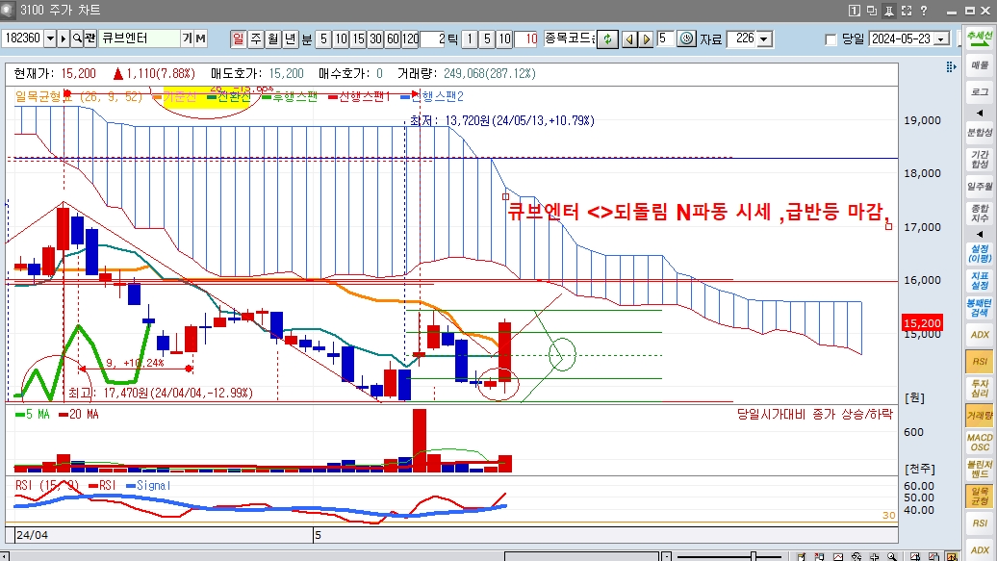The image size is (997, 561).
Task: Switch to 주 weekly chart period
Action: 255,39
